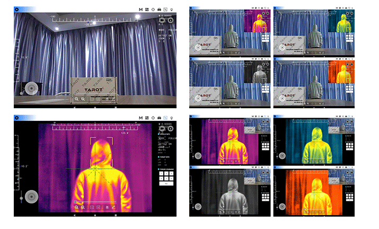Tap the yellow tracking box on the thermal figure's head
Image resolution: width=379 pixels, height=229 pixels.
(x=102, y=152)
